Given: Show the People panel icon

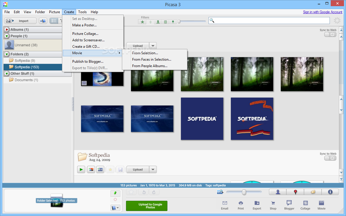Looking at the screenshot, I should coord(278,192).
